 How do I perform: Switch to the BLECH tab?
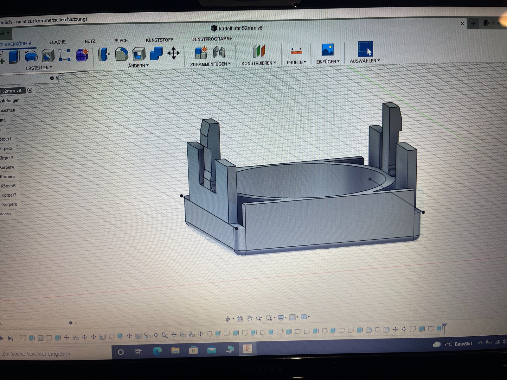coord(121,41)
